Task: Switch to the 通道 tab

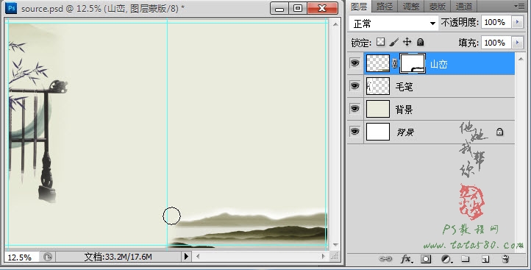Action: (463, 6)
